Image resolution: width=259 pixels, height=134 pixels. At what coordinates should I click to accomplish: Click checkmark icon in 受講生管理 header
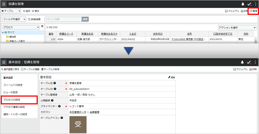pyautogui.click(x=249, y=4)
